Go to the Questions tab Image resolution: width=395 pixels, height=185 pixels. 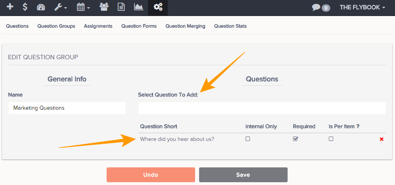point(17,26)
